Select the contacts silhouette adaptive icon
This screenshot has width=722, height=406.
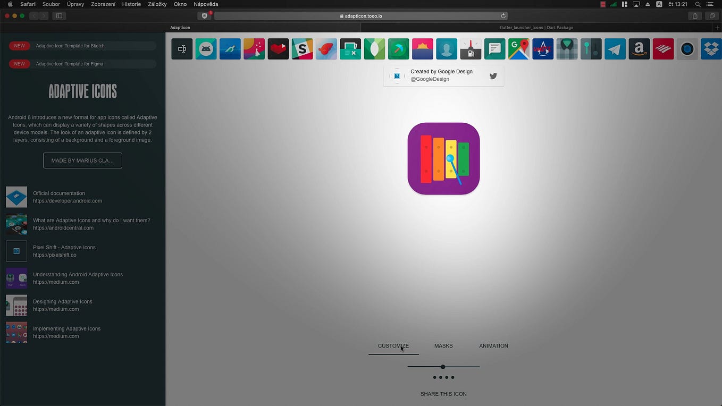click(447, 48)
